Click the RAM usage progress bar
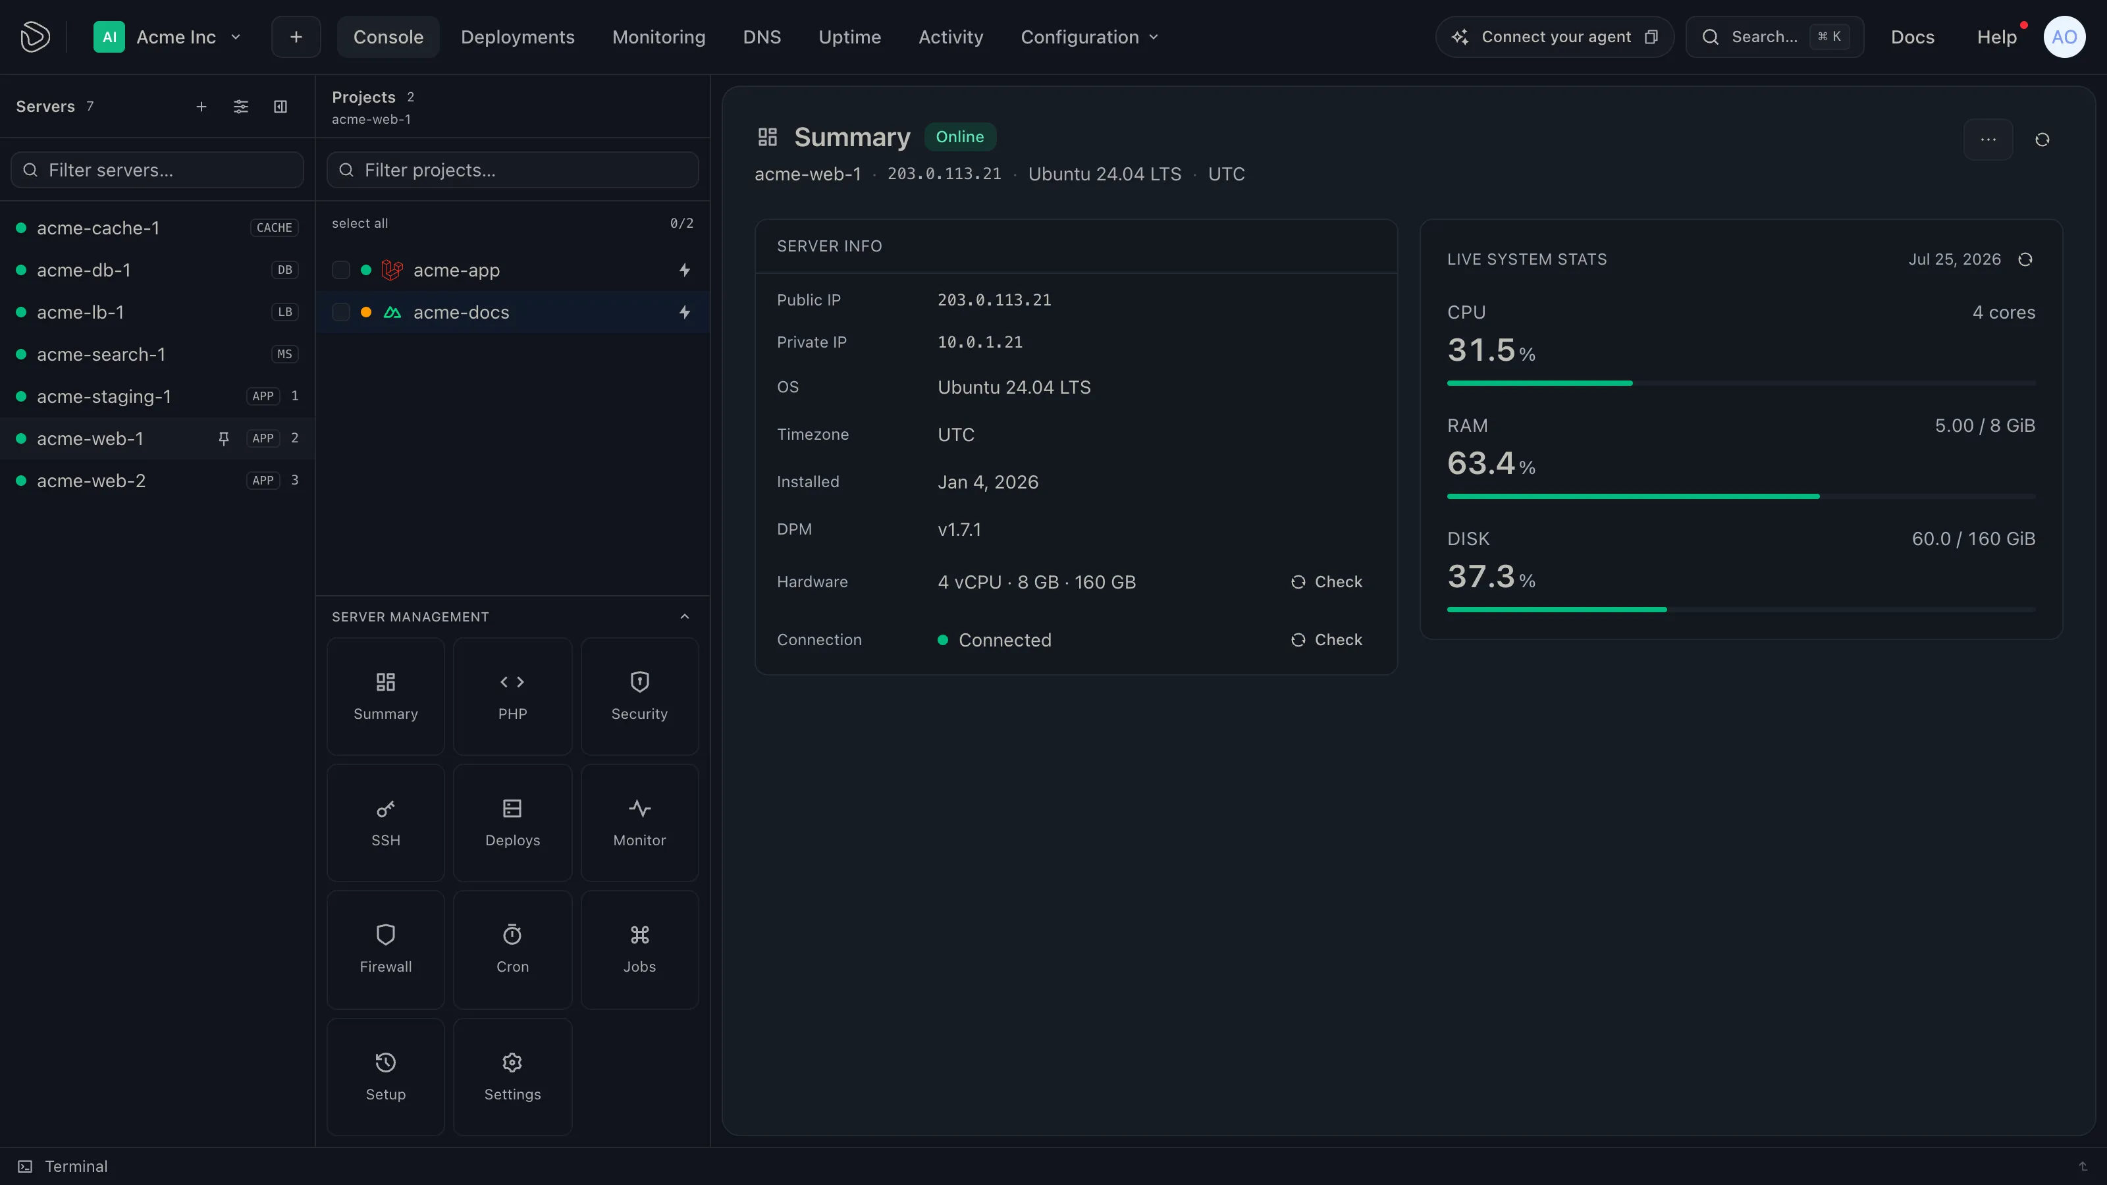 click(1740, 496)
